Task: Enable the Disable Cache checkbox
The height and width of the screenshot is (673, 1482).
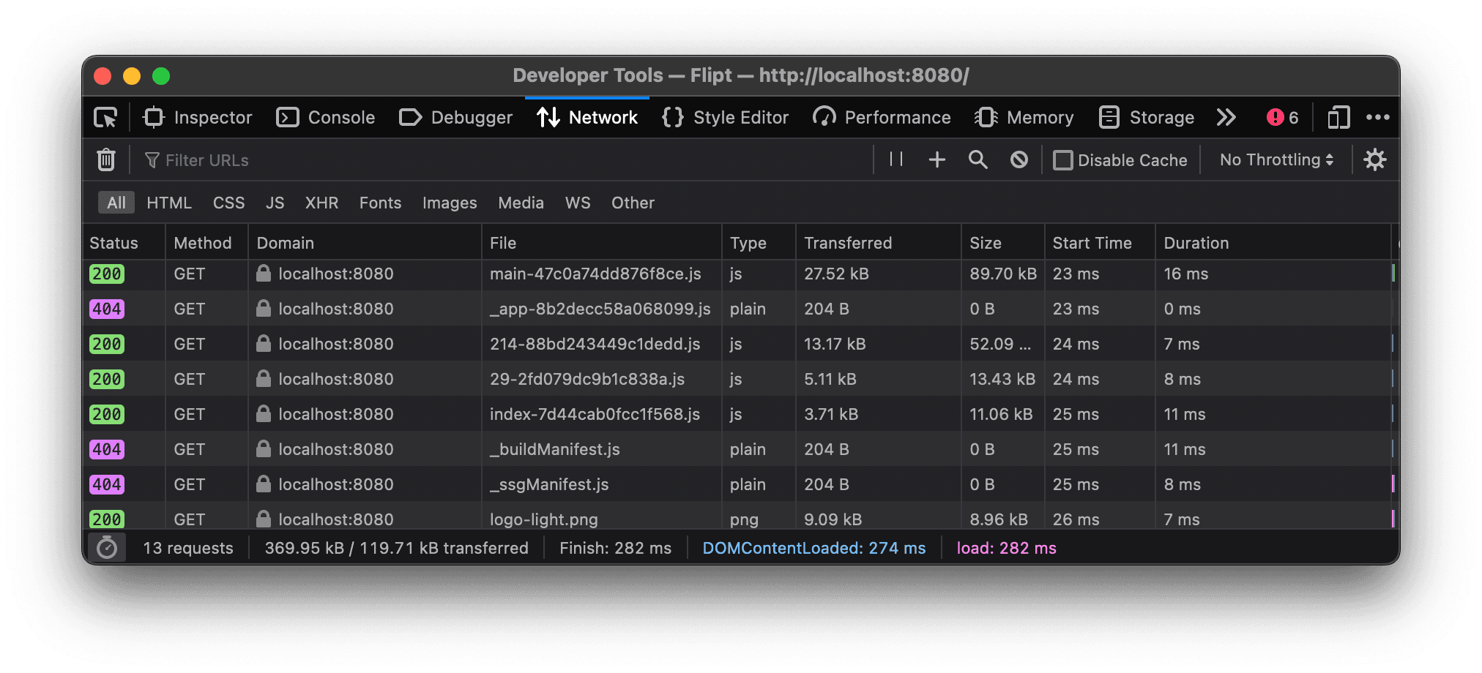Action: click(1063, 159)
